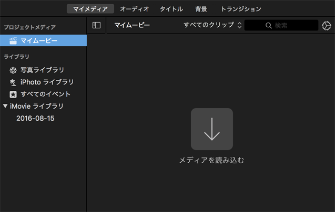Screen dimensions: 335x212
Task: Click the magnifier icon in search field
Action: coord(269,26)
